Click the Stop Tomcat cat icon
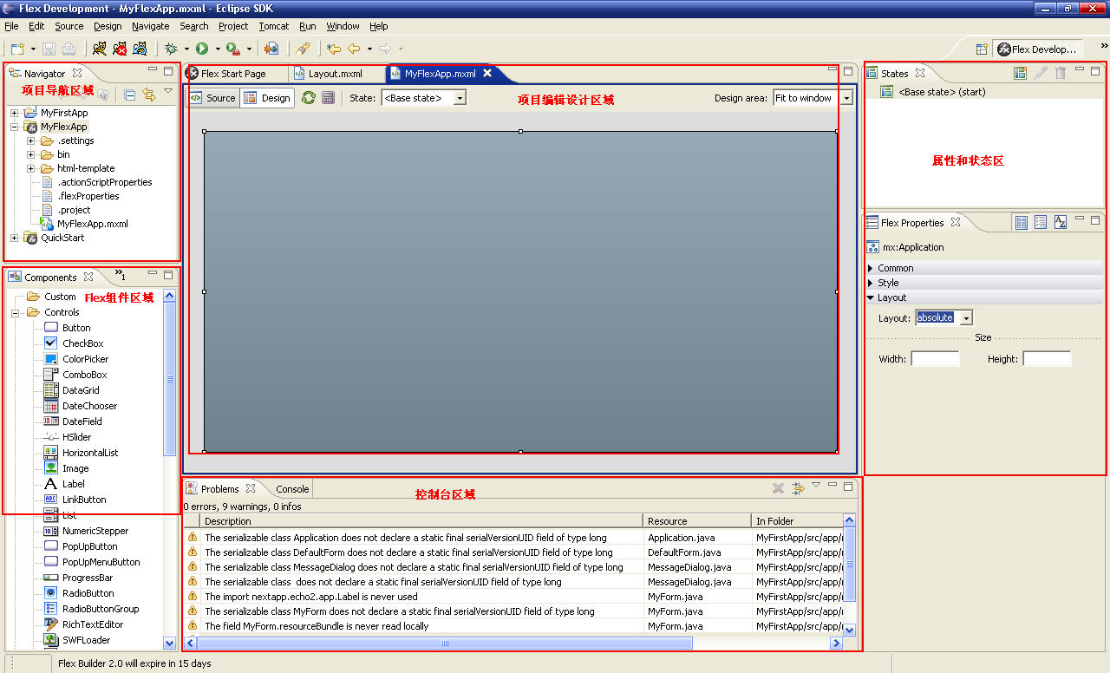 click(120, 49)
